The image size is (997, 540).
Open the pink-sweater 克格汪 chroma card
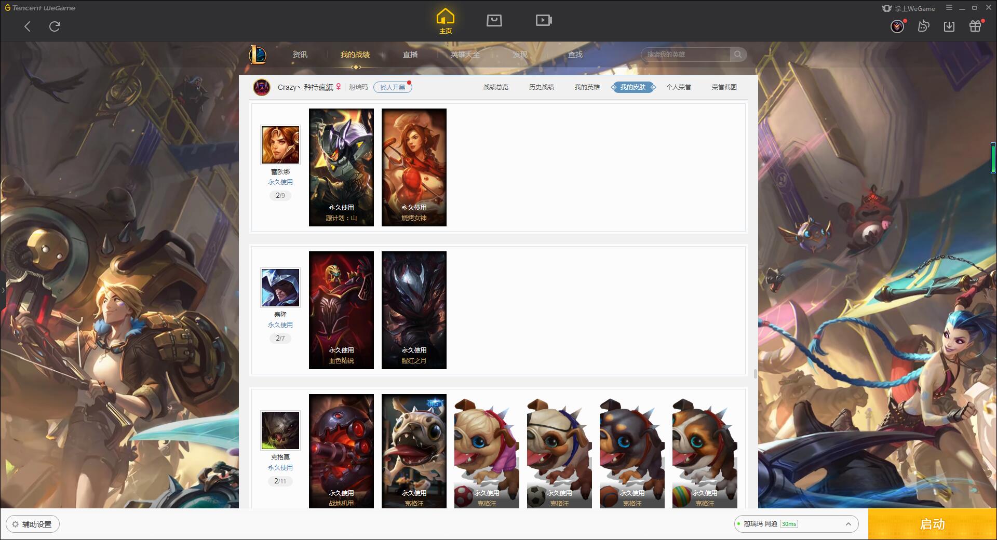(x=487, y=451)
